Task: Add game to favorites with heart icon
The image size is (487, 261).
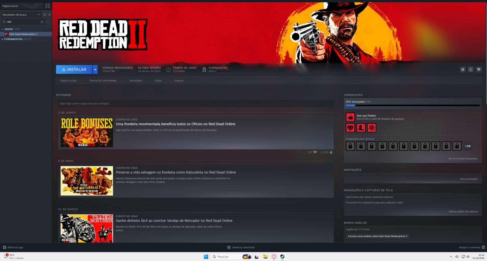Action: (x=479, y=70)
